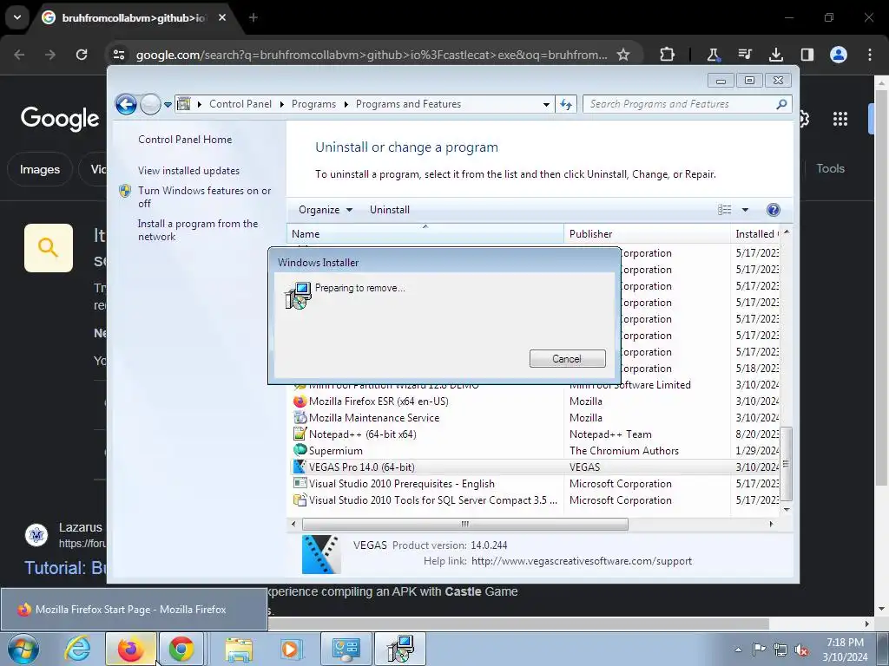Viewport: 889px width, 666px height.
Task: Open Chrome extensions puzzle icon
Action: (668, 55)
